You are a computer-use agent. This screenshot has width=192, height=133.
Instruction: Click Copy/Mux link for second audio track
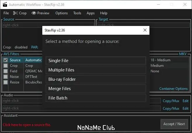171,108
